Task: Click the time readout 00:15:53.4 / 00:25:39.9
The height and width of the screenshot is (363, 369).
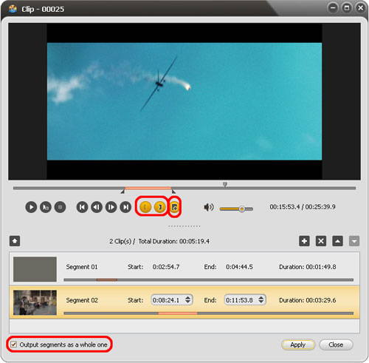Action: [303, 207]
